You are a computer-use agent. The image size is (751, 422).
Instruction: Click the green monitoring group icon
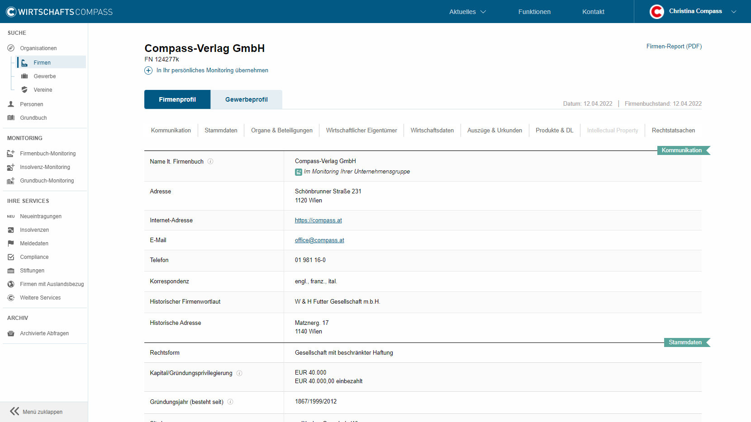(299, 172)
